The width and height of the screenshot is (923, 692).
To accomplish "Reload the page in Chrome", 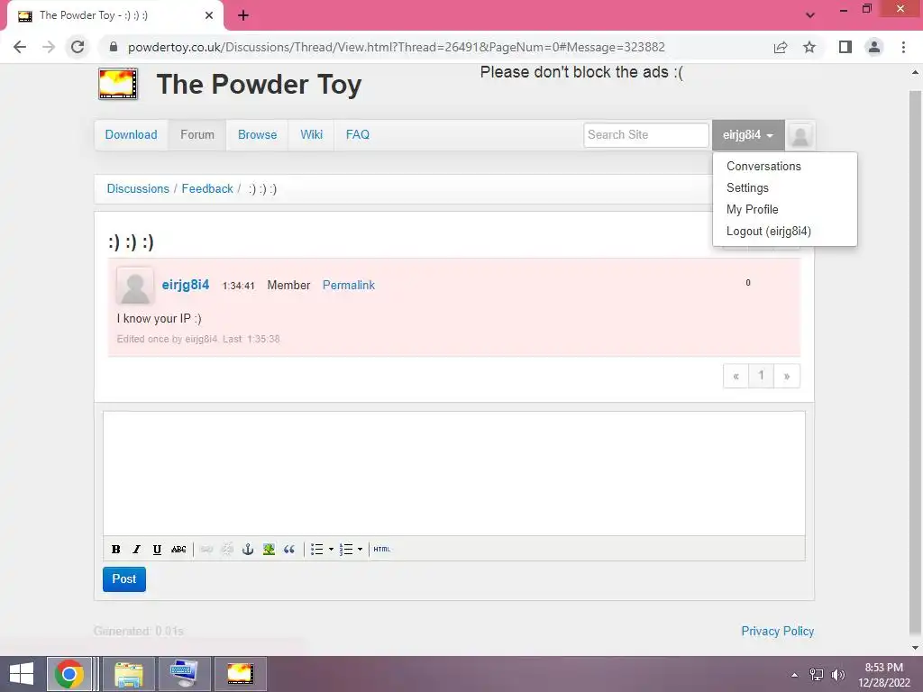I will (x=78, y=47).
